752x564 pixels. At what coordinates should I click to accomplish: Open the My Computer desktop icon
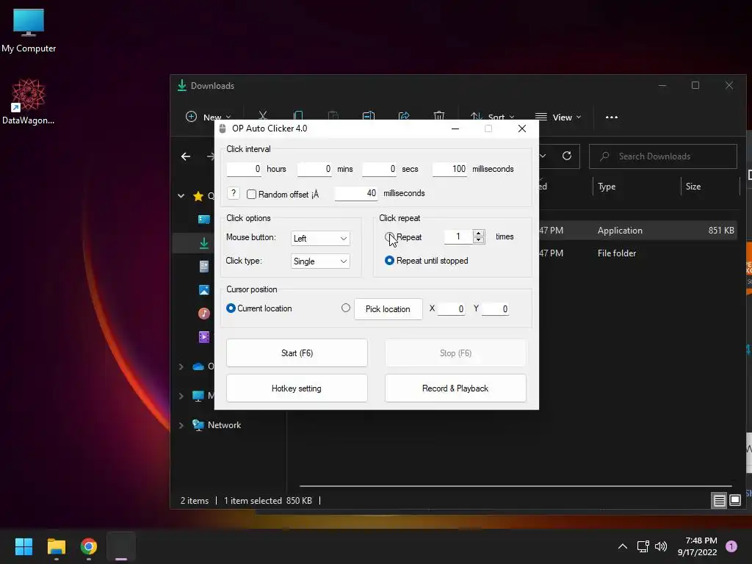[x=29, y=30]
